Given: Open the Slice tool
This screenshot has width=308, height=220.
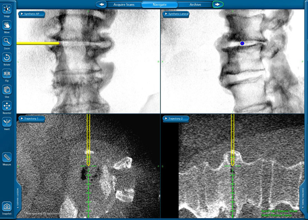Looking at the screenshot, I should (7, 90).
